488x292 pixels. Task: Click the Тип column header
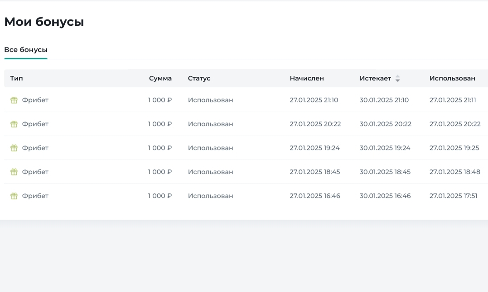pos(16,78)
